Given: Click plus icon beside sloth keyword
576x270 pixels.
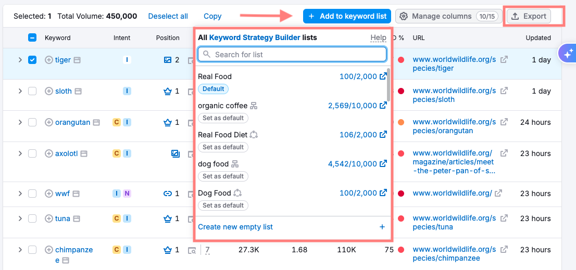Looking at the screenshot, I should click(49, 91).
